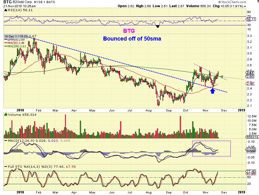259x195 pixels.
Task: Click the 0.005 MACD histogram value
Action: point(65,141)
